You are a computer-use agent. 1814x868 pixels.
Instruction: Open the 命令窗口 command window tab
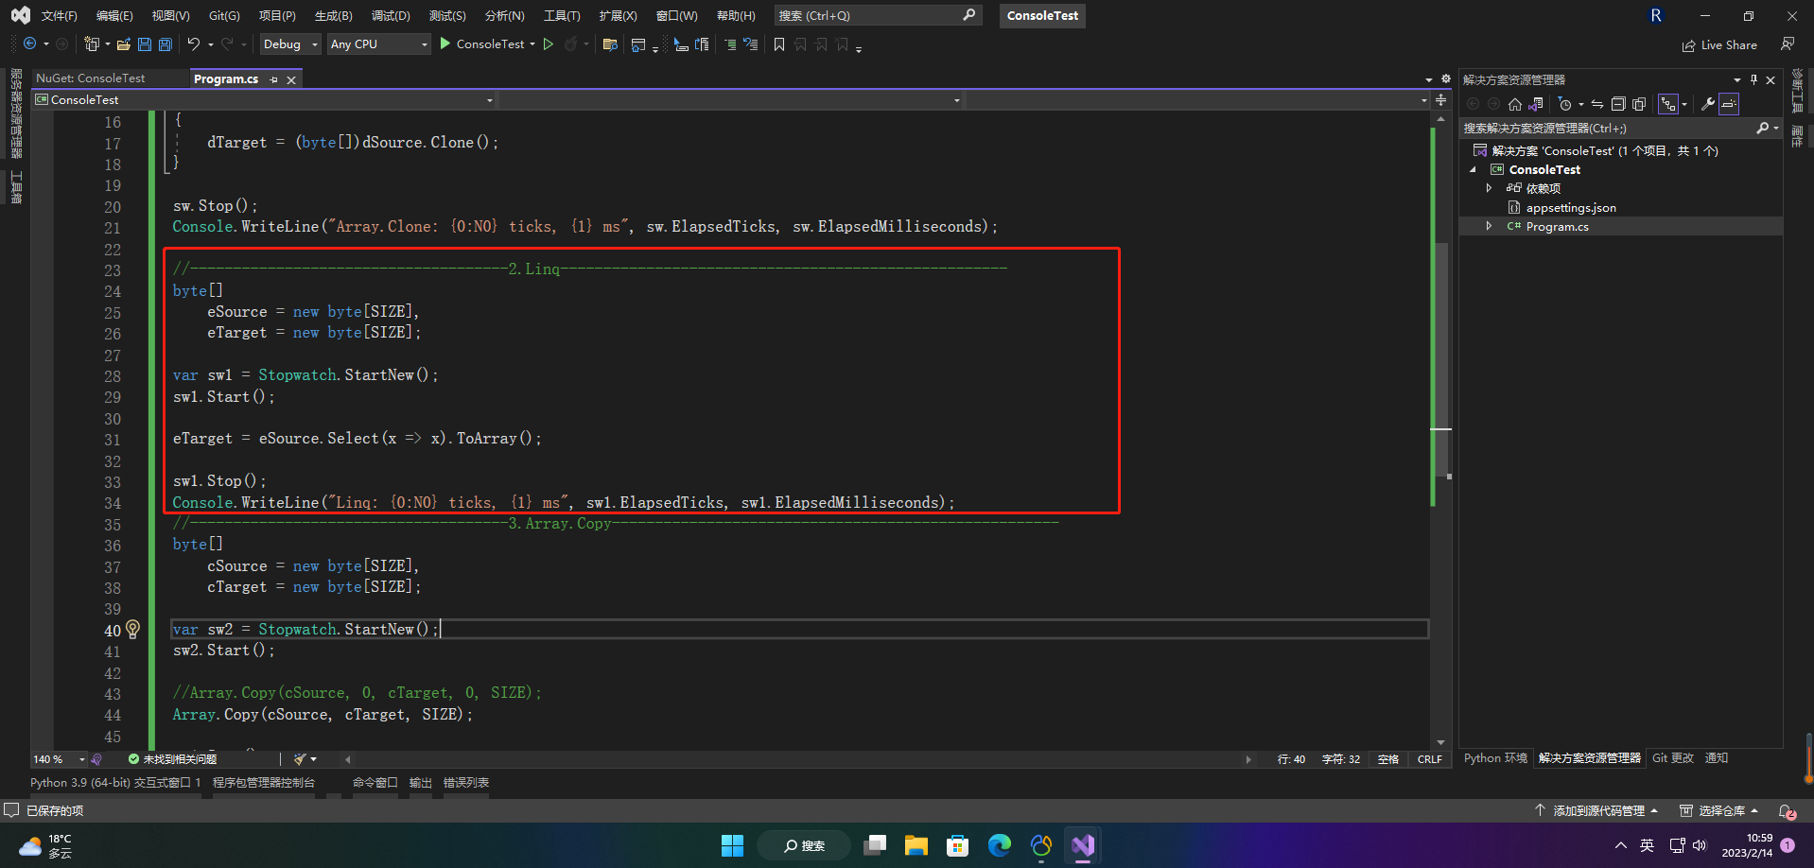[375, 782]
